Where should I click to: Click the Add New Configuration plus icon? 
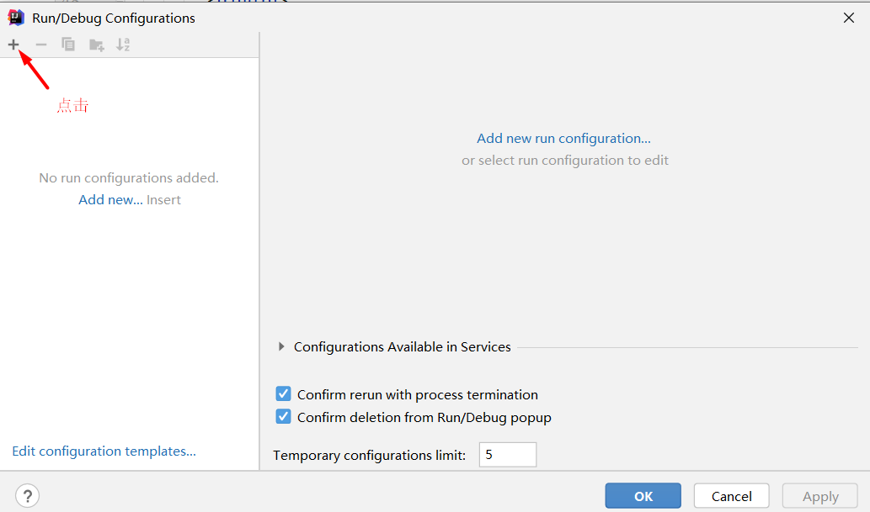pos(13,45)
